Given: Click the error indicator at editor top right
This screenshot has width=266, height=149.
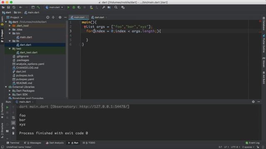Looking at the screenshot, I should pos(260,21).
